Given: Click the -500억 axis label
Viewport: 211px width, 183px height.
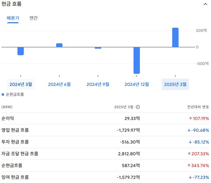Looking at the screenshot, I should (202, 64).
